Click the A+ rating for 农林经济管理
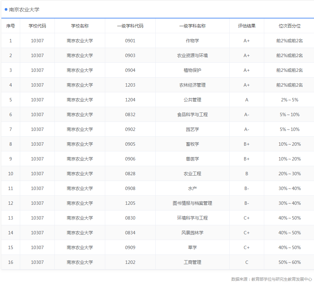This screenshot has width=314, height=282. [x=246, y=85]
